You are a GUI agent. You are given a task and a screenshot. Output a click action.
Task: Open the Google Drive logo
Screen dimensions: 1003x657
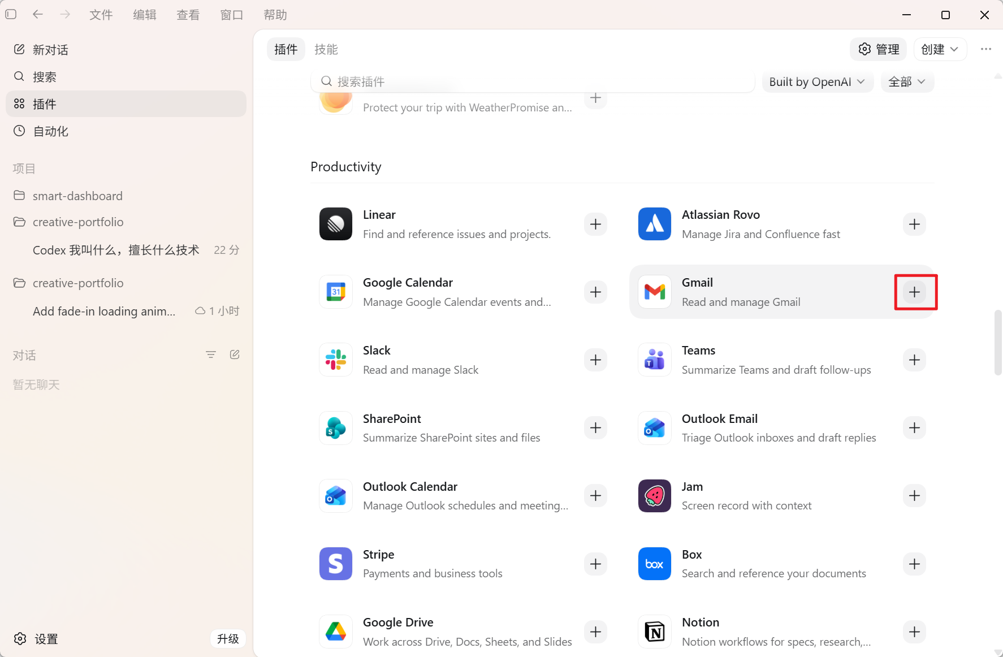coord(336,632)
